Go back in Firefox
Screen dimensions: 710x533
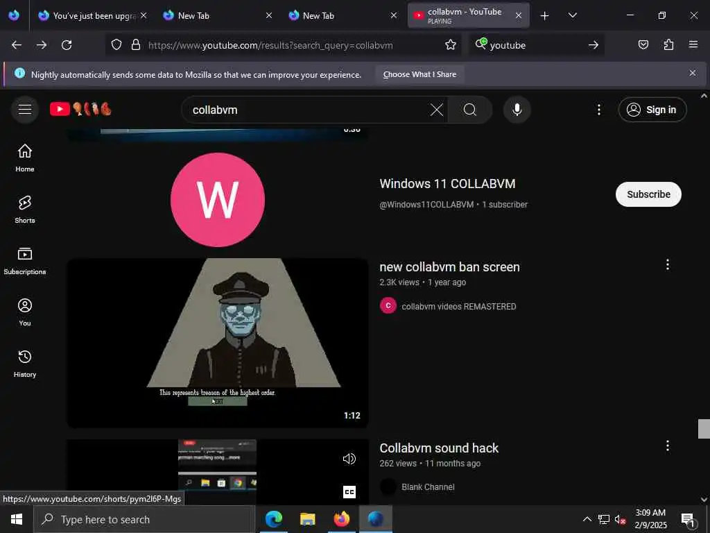tap(17, 45)
